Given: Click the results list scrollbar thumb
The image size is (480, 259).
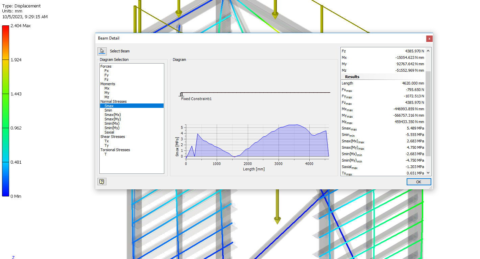Looking at the screenshot, I should pyautogui.click(x=428, y=114).
